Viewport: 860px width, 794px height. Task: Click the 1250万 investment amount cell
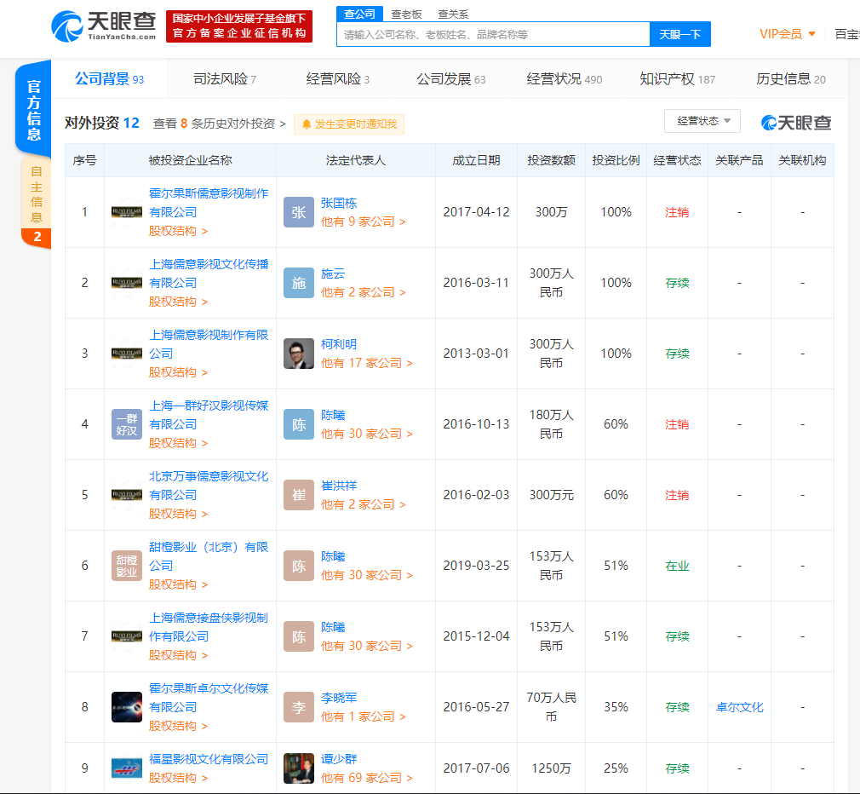[551, 768]
